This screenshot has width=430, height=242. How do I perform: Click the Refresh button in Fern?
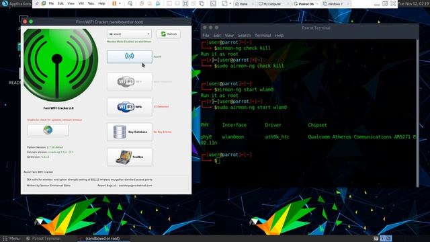click(169, 34)
